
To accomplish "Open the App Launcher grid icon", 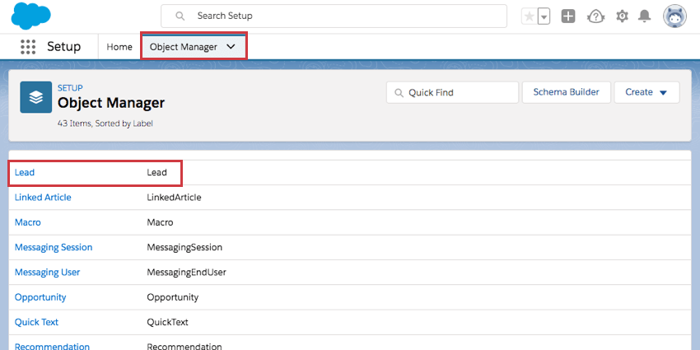I will coord(29,47).
